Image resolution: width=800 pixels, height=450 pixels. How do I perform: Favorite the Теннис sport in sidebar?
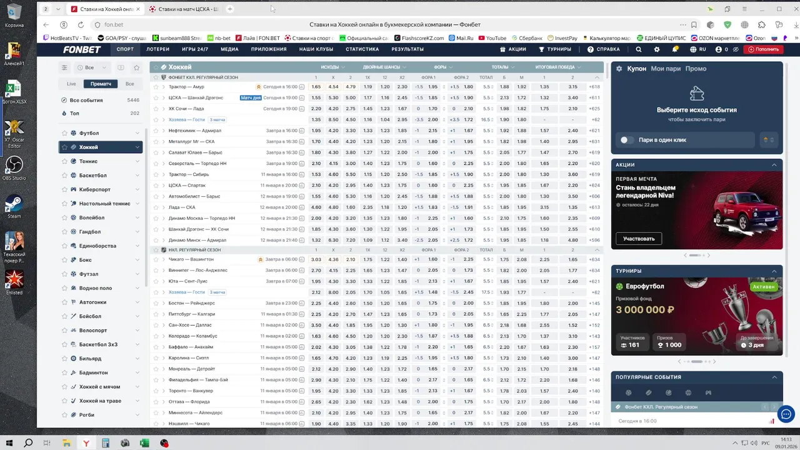[64, 161]
